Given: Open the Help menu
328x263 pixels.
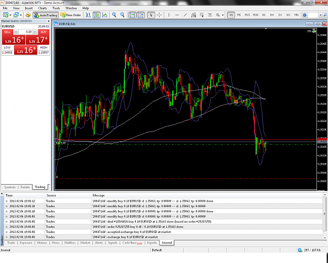Looking at the screenshot, I should 86,8.
